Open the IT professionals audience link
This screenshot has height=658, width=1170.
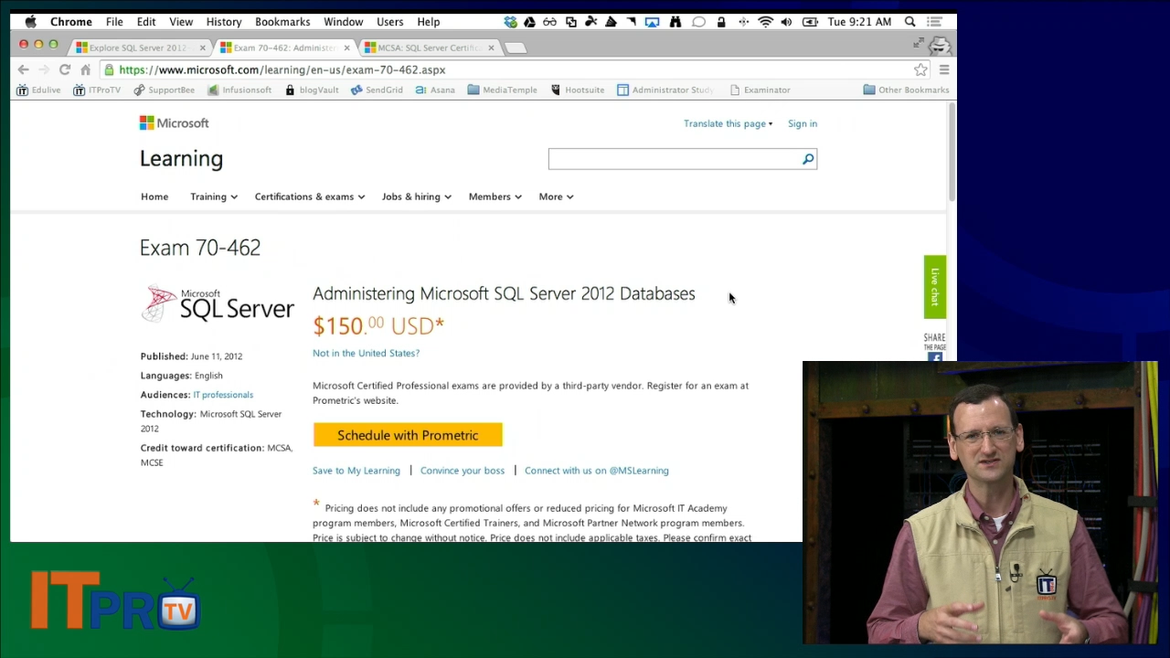(223, 395)
